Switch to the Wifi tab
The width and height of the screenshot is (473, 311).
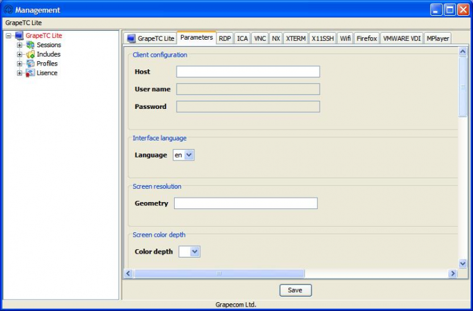point(345,38)
